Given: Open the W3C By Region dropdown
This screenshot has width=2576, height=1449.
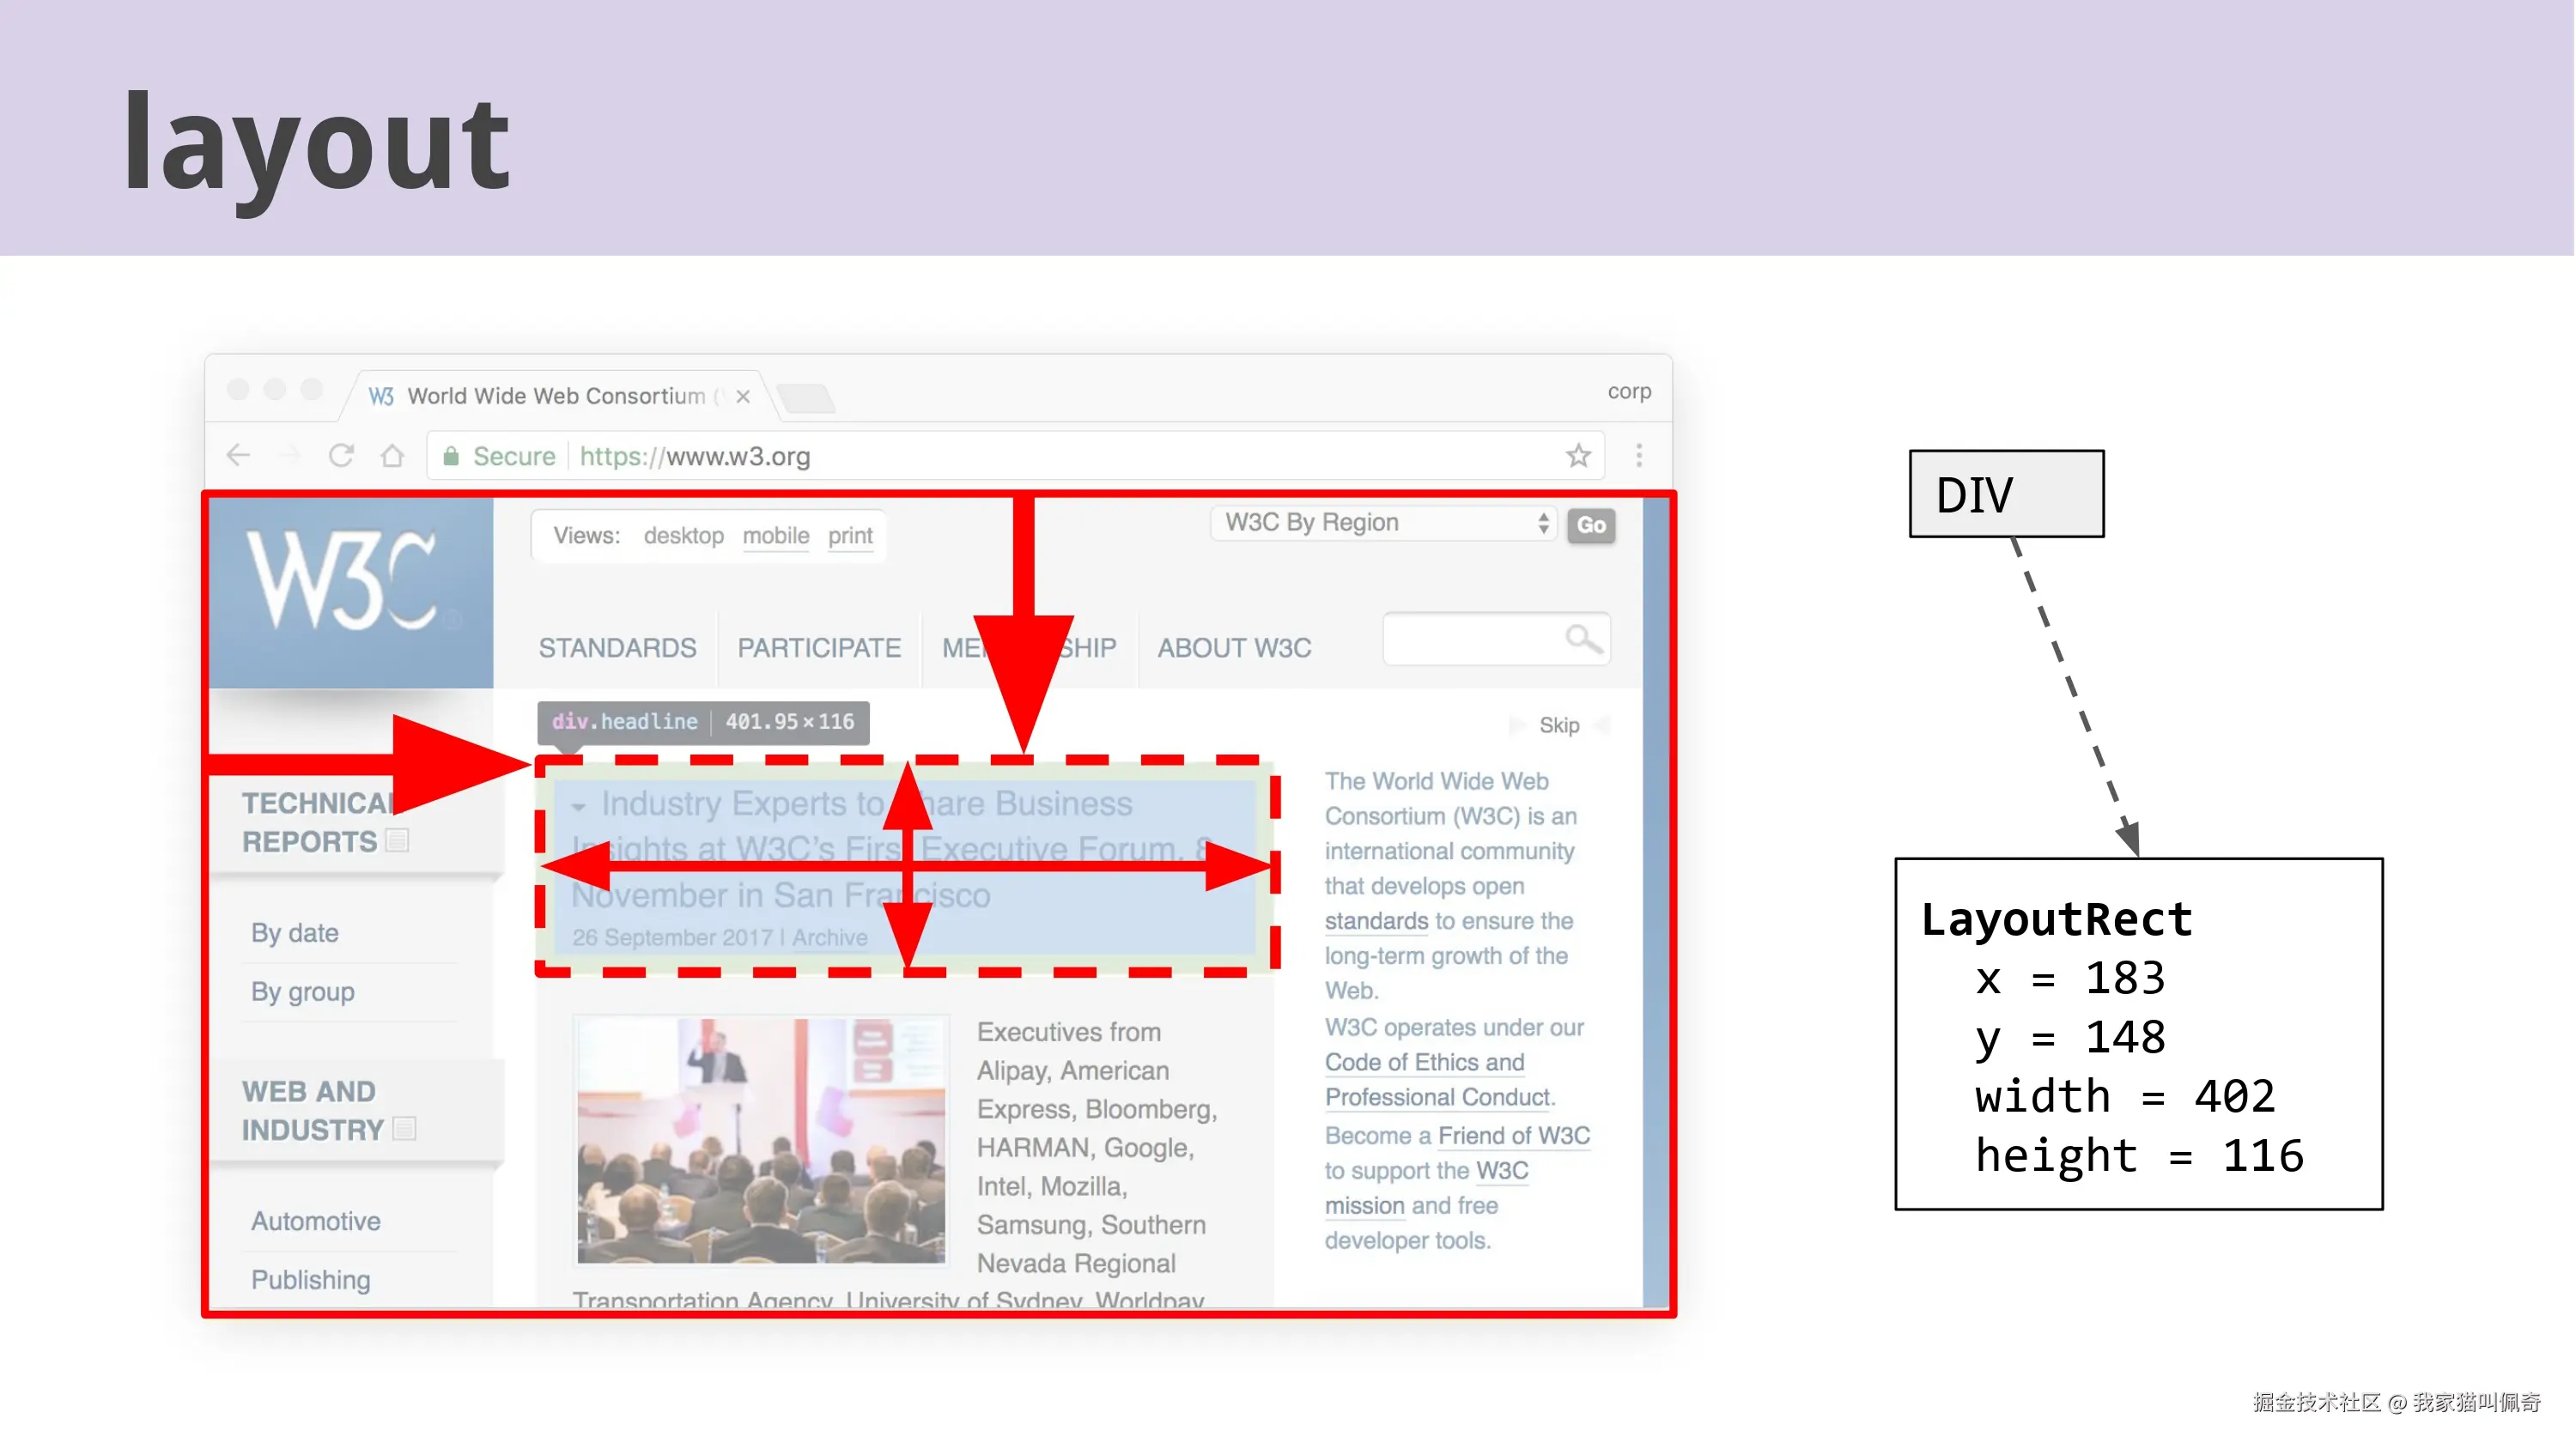Looking at the screenshot, I should pyautogui.click(x=1384, y=523).
